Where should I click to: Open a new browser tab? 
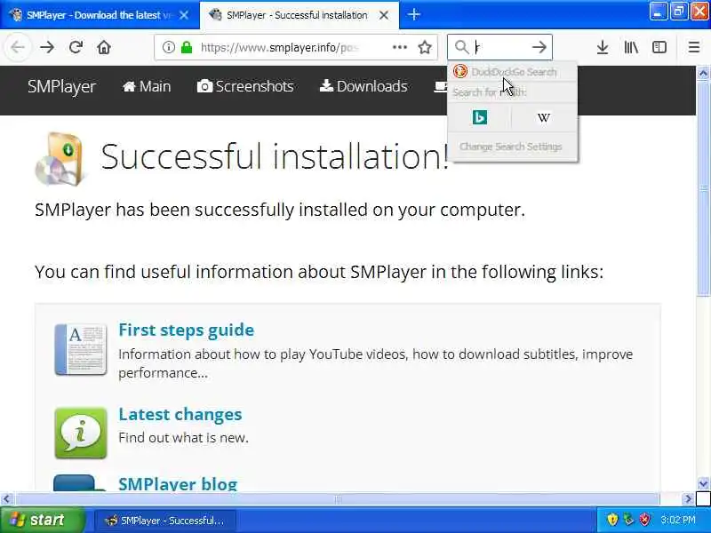coord(413,14)
